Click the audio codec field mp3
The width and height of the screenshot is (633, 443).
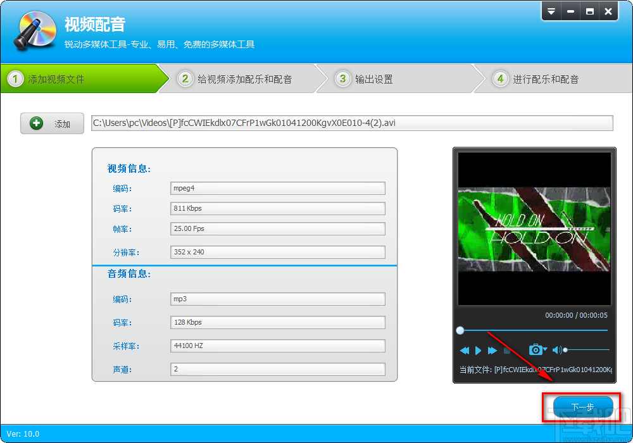pos(278,299)
